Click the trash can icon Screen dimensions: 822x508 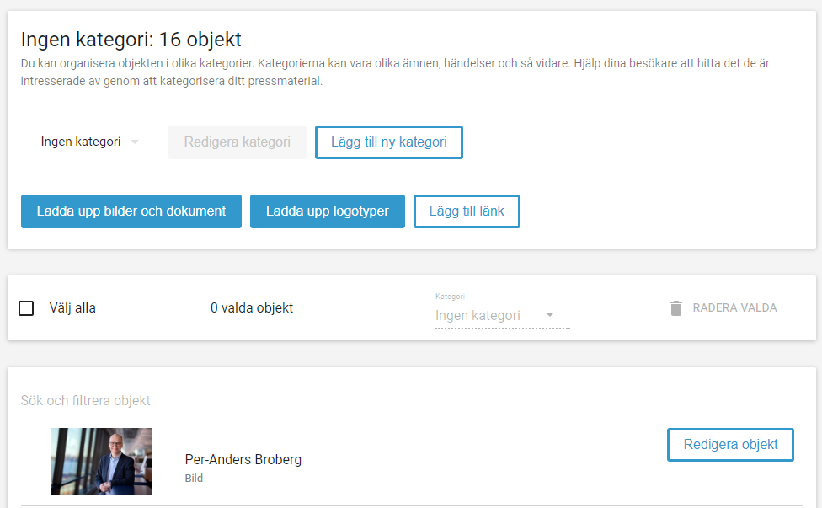[676, 308]
